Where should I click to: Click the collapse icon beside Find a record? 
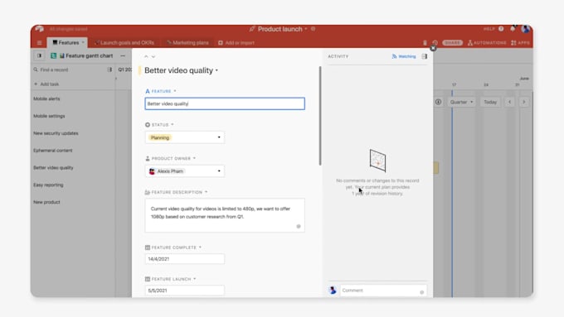pyautogui.click(x=109, y=70)
